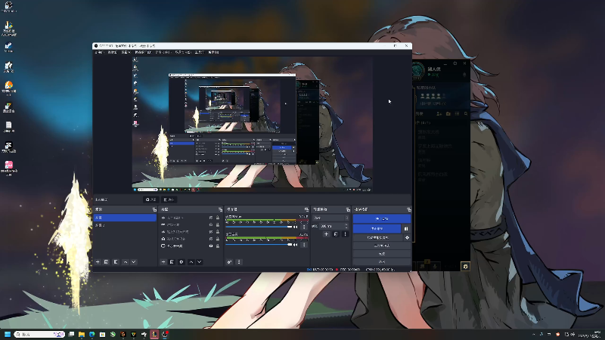Viewport: 605px width, 340px height.
Task: Click the Studio Mode button in Controls
Action: coord(382,246)
